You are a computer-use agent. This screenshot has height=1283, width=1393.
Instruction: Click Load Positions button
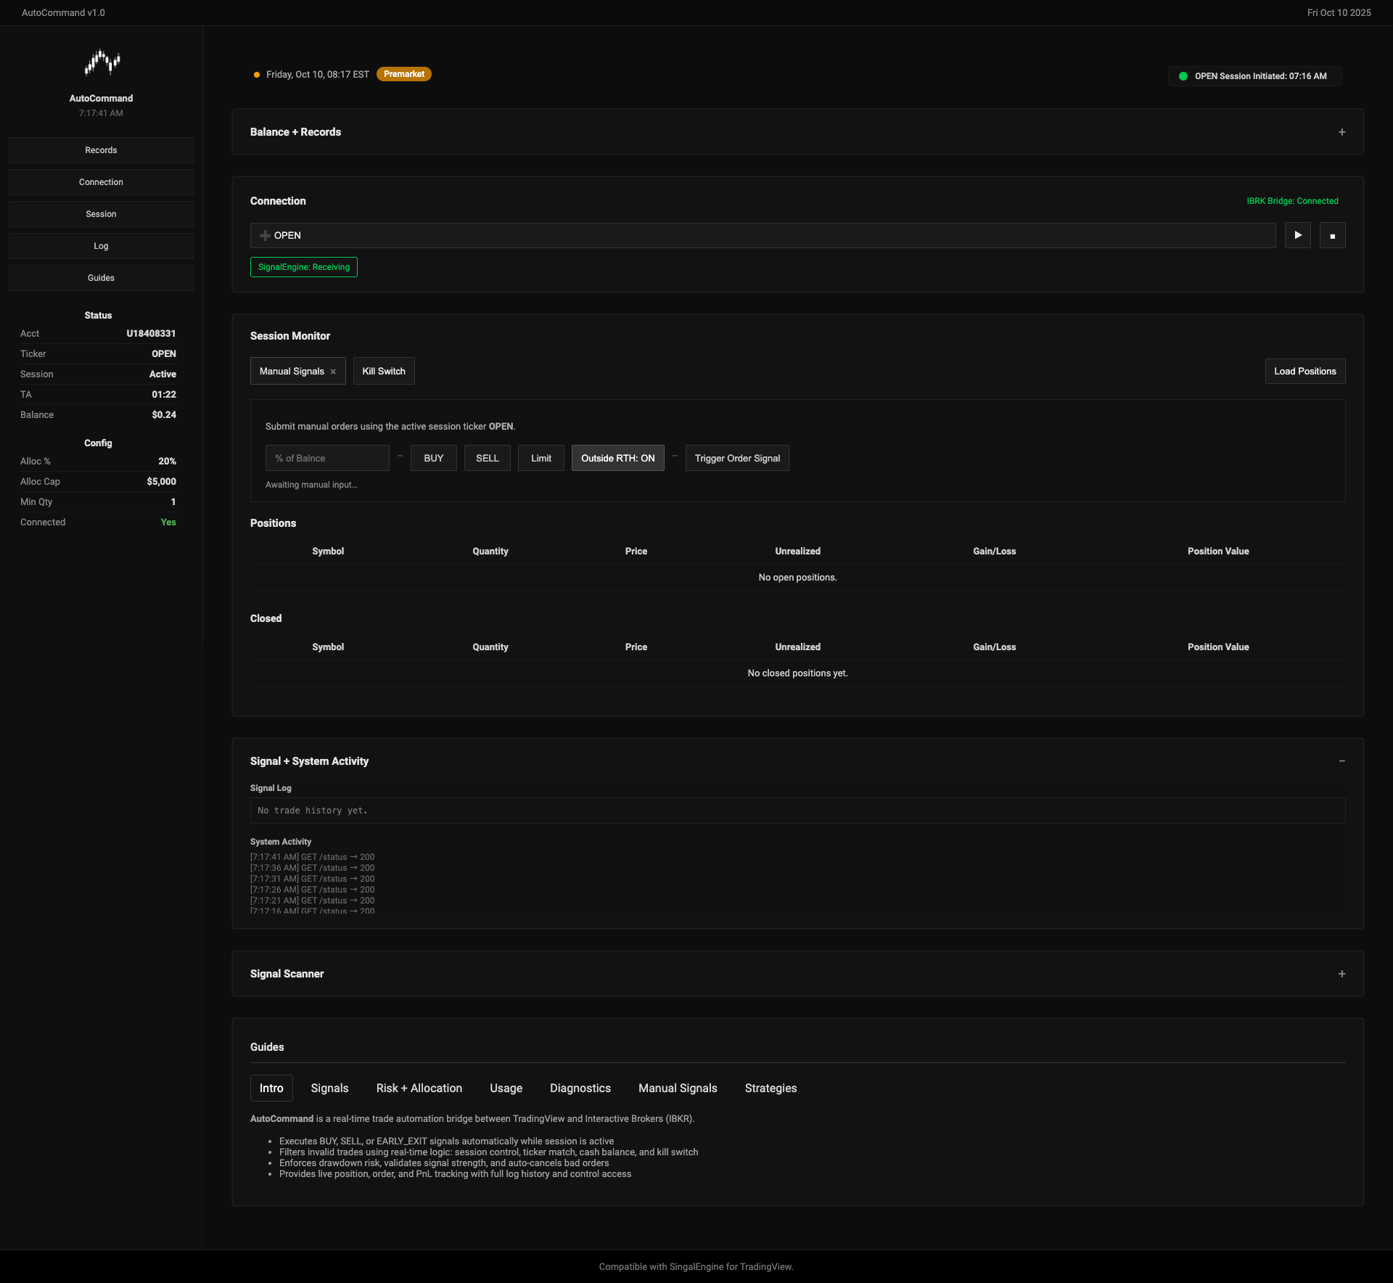1305,371
